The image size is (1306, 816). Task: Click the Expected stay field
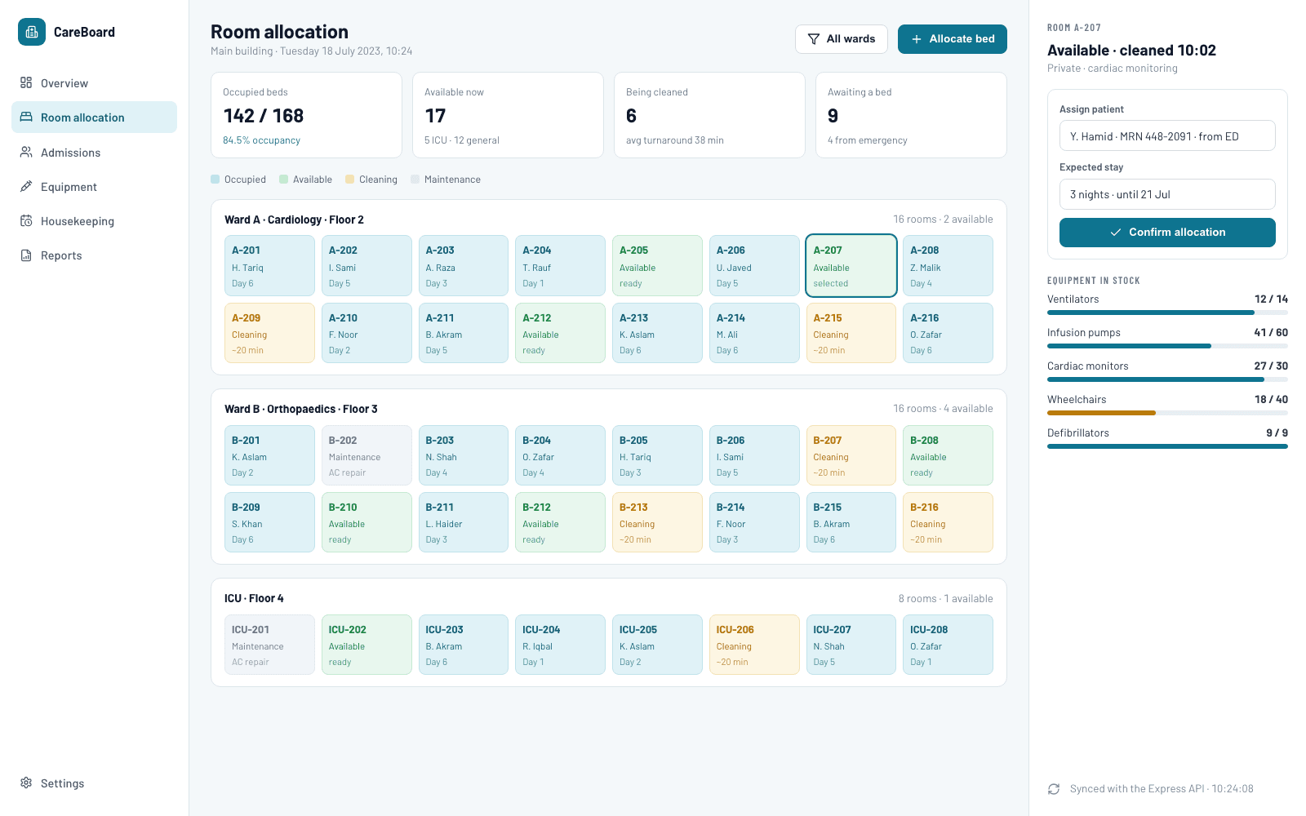click(1167, 194)
